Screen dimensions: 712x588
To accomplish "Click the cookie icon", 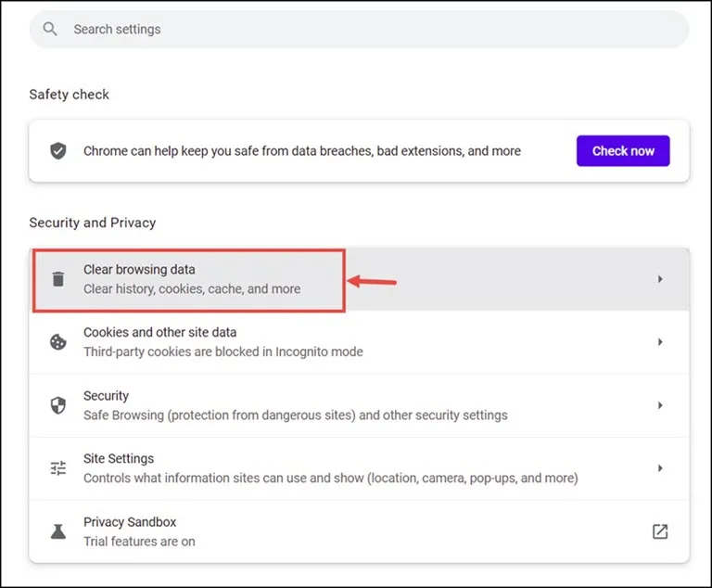I will [58, 342].
